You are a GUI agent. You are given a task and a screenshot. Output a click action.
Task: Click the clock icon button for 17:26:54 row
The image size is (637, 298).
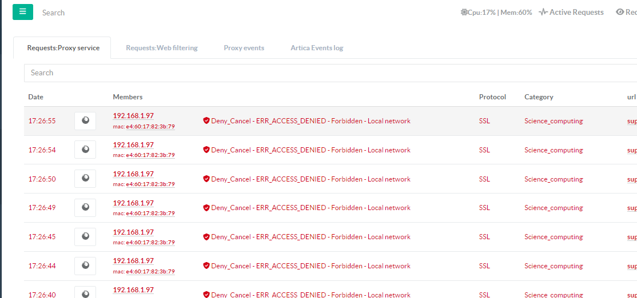85,150
